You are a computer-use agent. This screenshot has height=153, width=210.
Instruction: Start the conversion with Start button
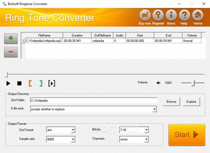(187, 135)
